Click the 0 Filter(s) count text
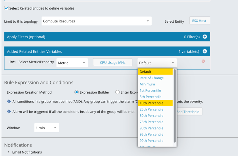238x156 pixels. point(192,37)
